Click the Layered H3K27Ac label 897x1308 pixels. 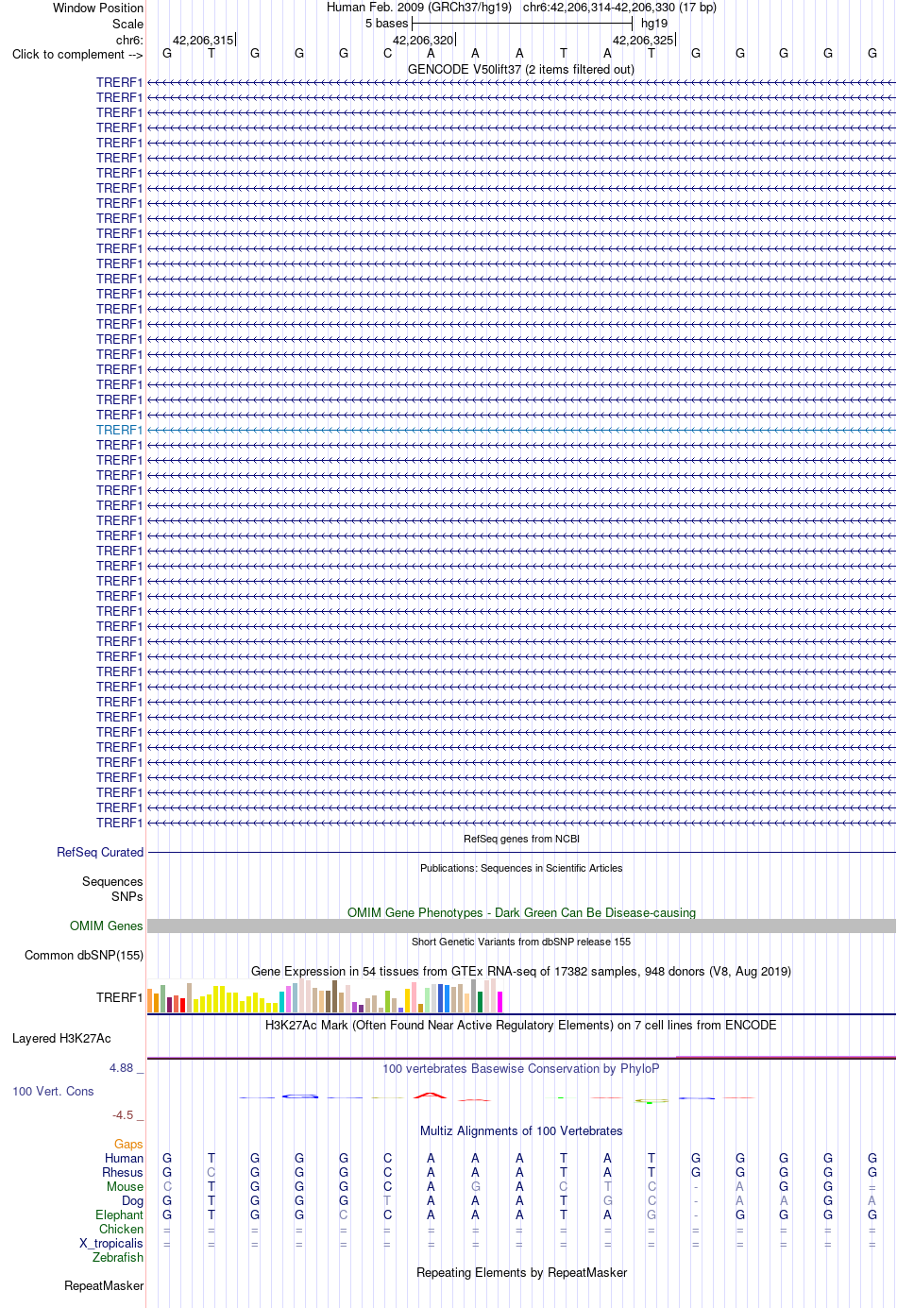pyautogui.click(x=61, y=1038)
